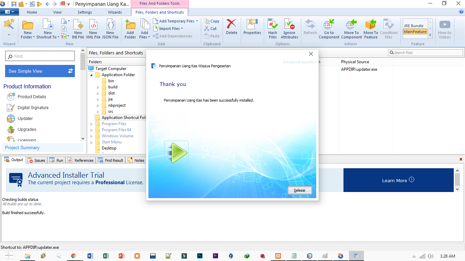The width and height of the screenshot is (465, 261).
Task: Click the Copy icon in Clipboard group
Action: tap(207, 21)
